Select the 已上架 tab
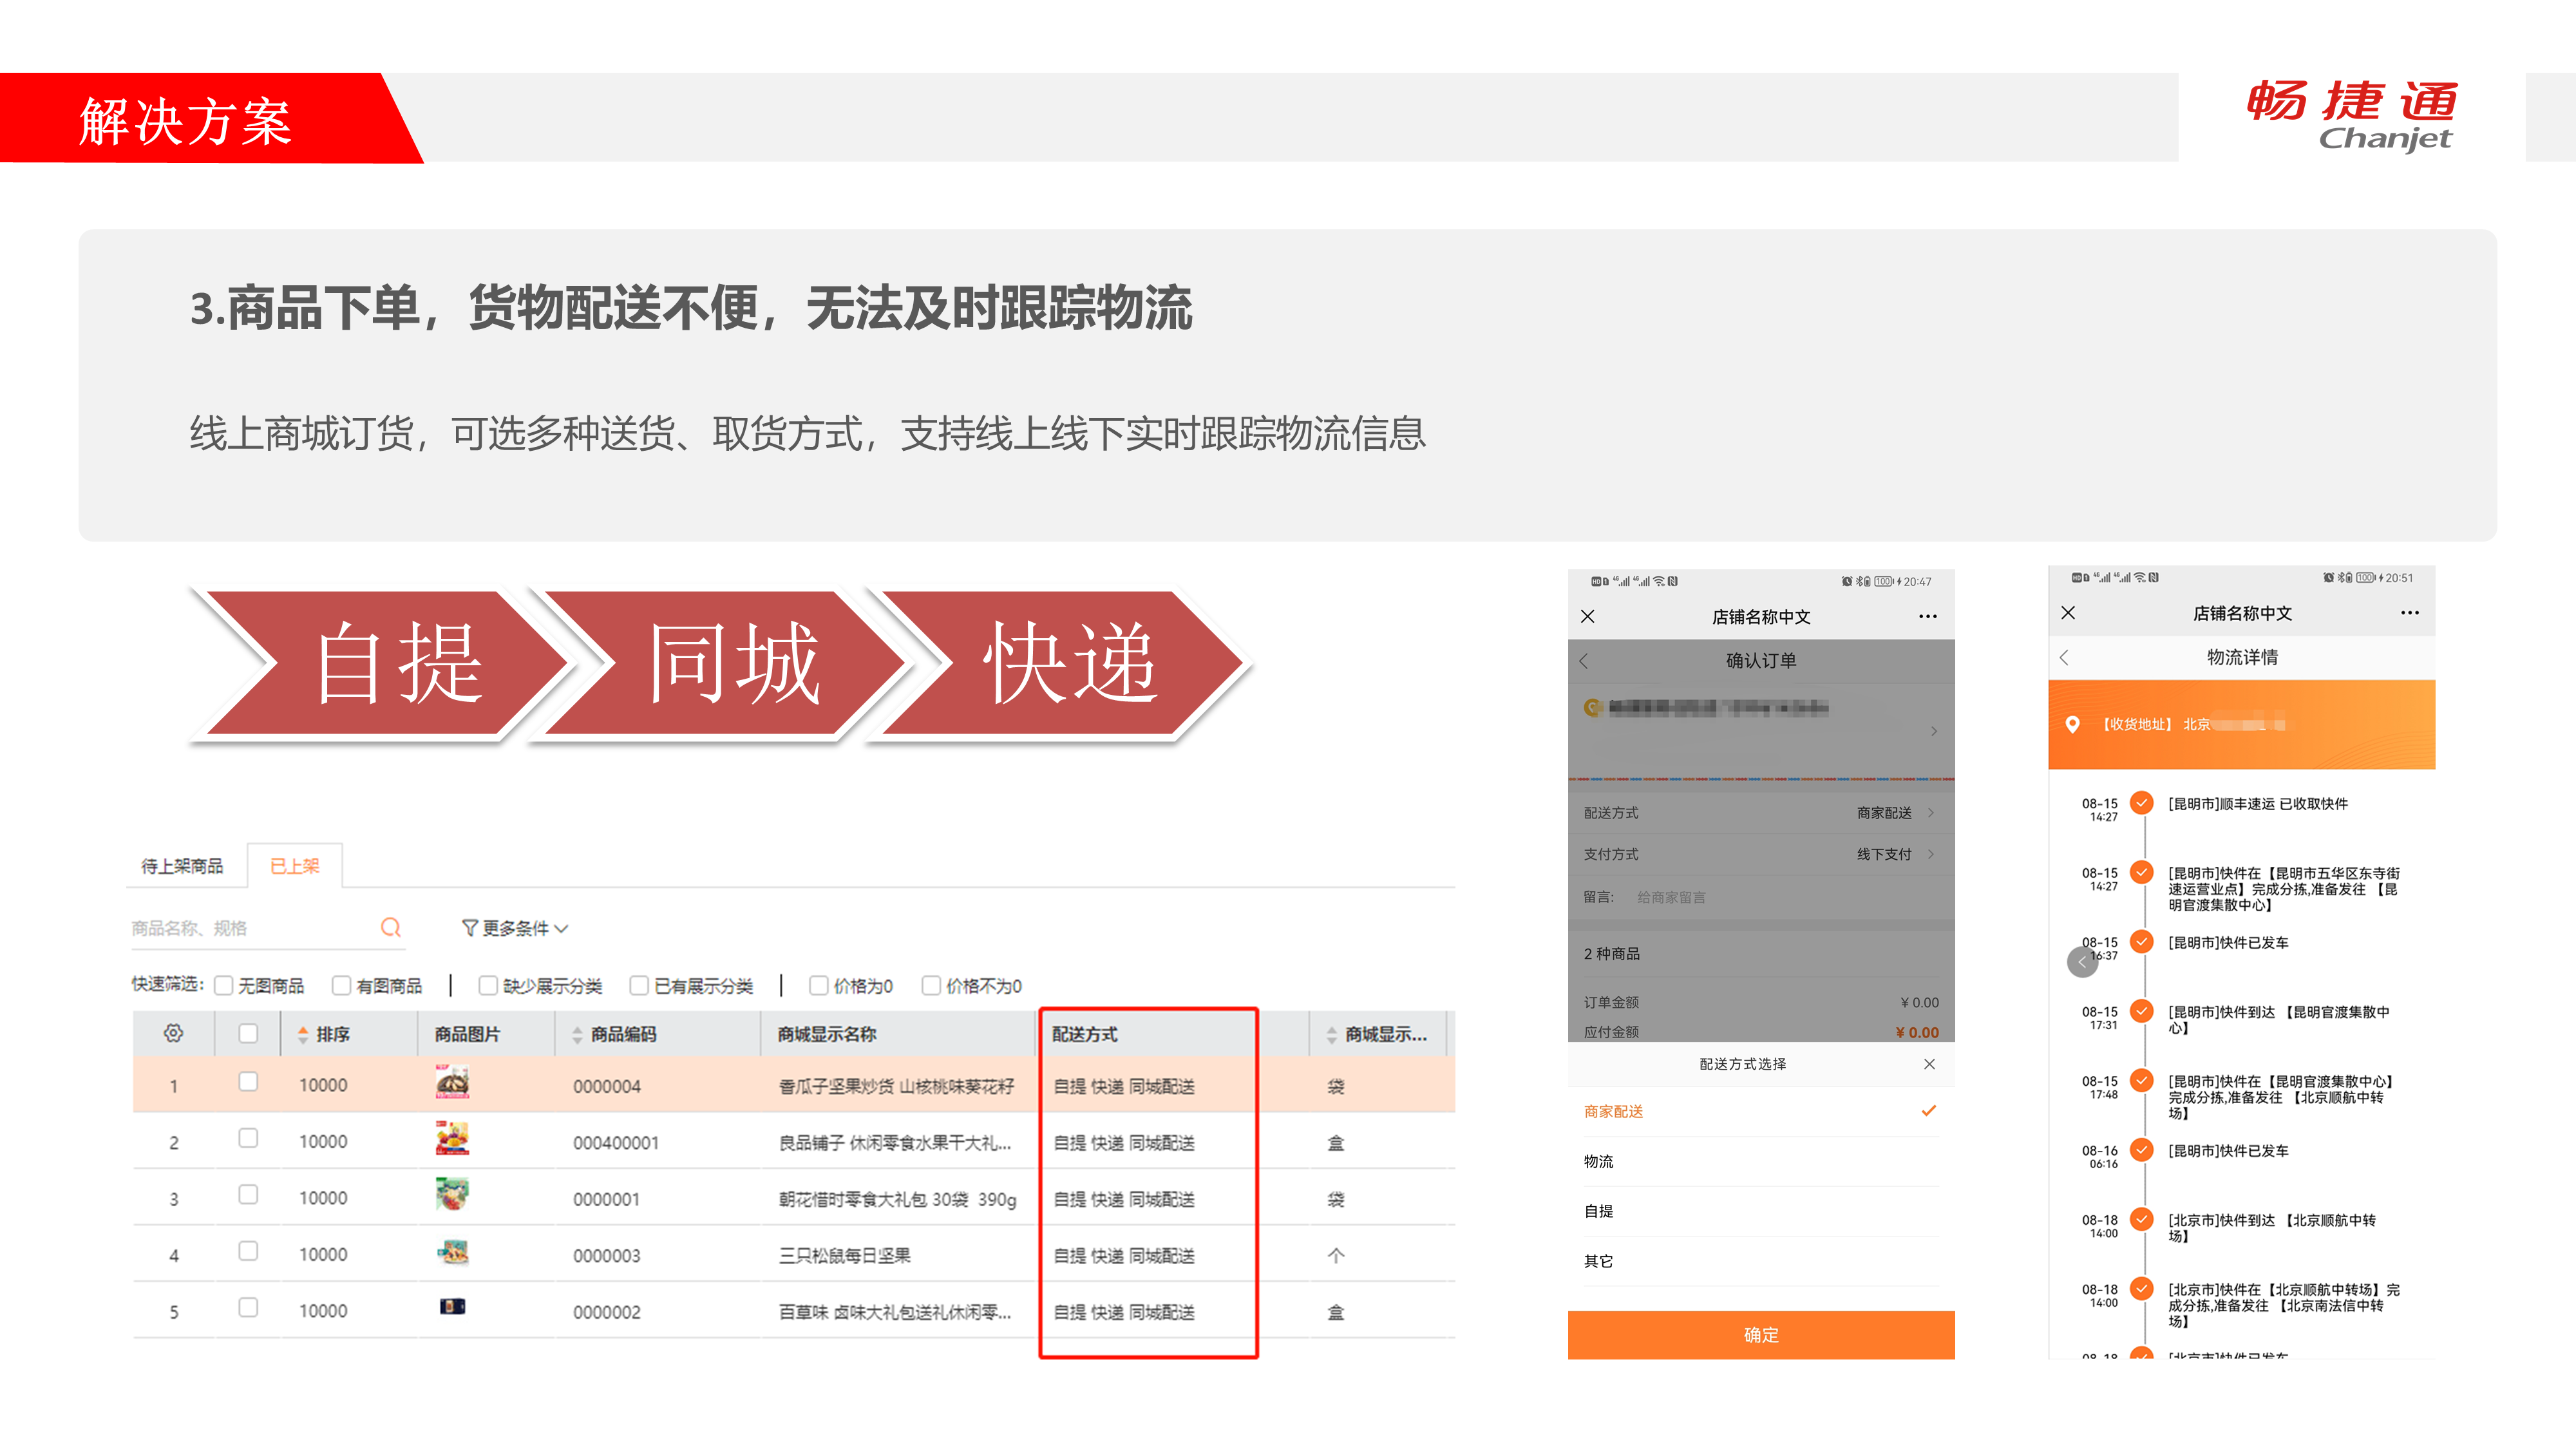The height and width of the screenshot is (1449, 2576). coord(295,866)
